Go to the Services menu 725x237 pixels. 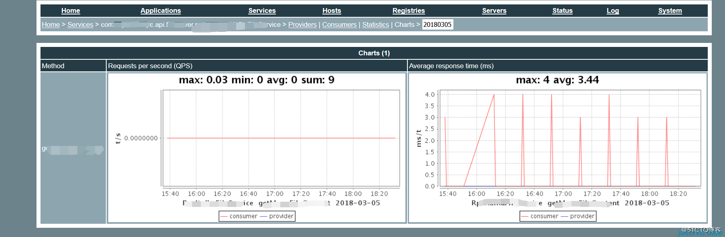point(262,11)
